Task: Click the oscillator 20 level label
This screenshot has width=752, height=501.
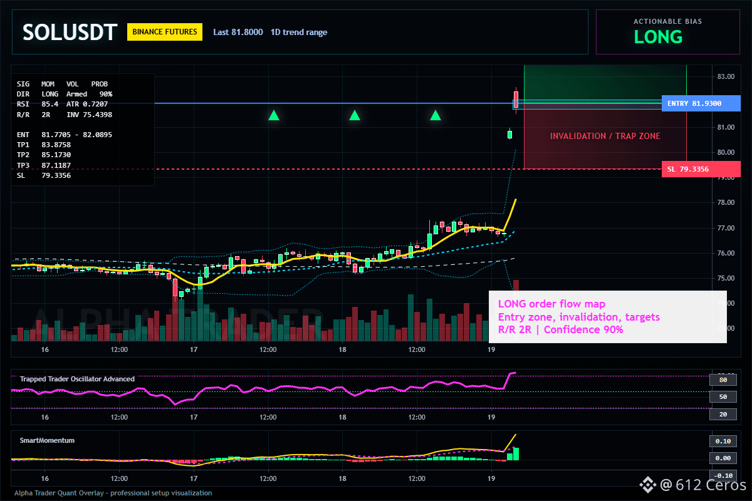Action: pyautogui.click(x=723, y=415)
